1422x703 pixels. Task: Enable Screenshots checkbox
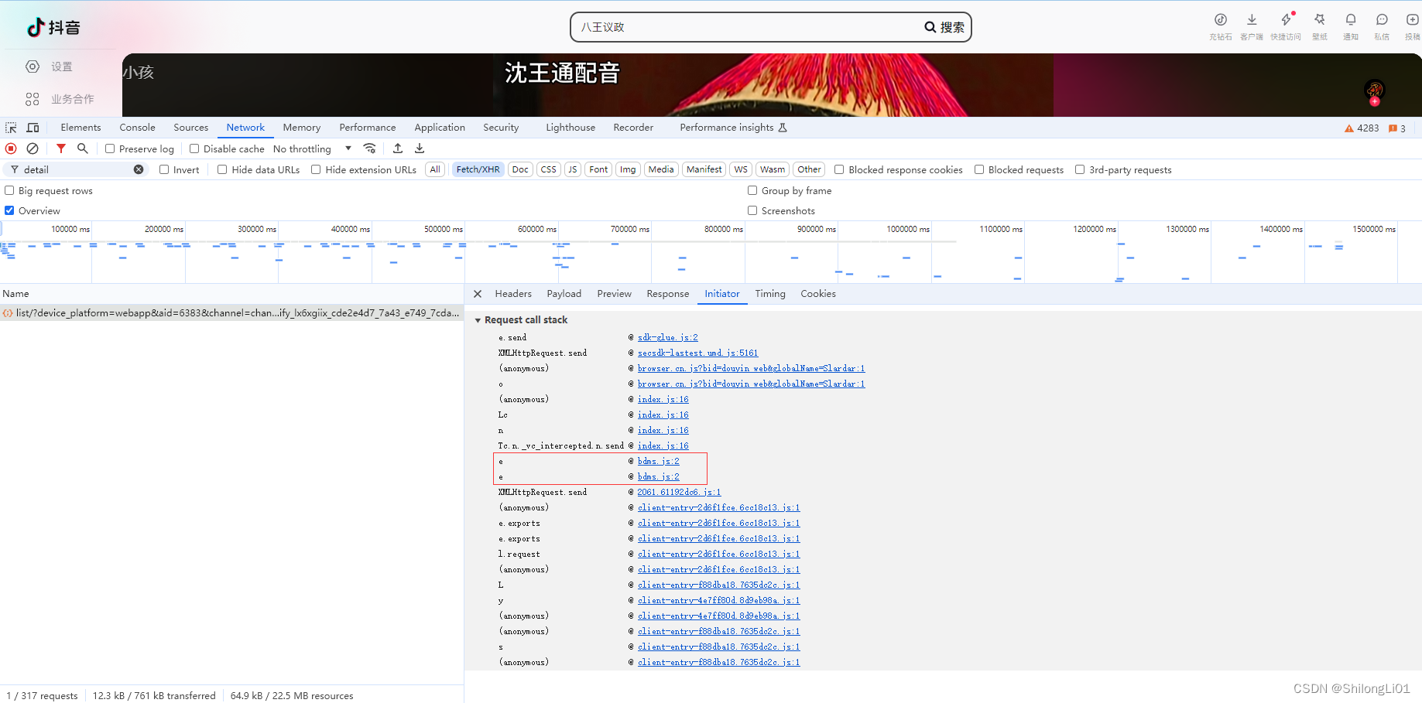point(752,210)
